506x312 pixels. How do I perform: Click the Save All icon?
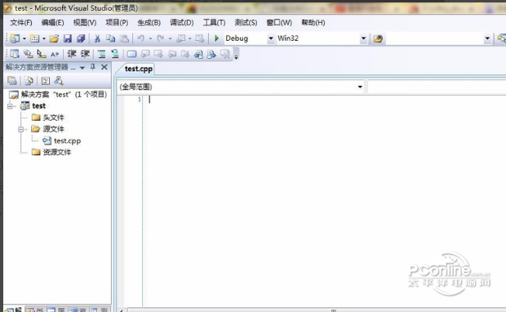[x=80, y=38]
